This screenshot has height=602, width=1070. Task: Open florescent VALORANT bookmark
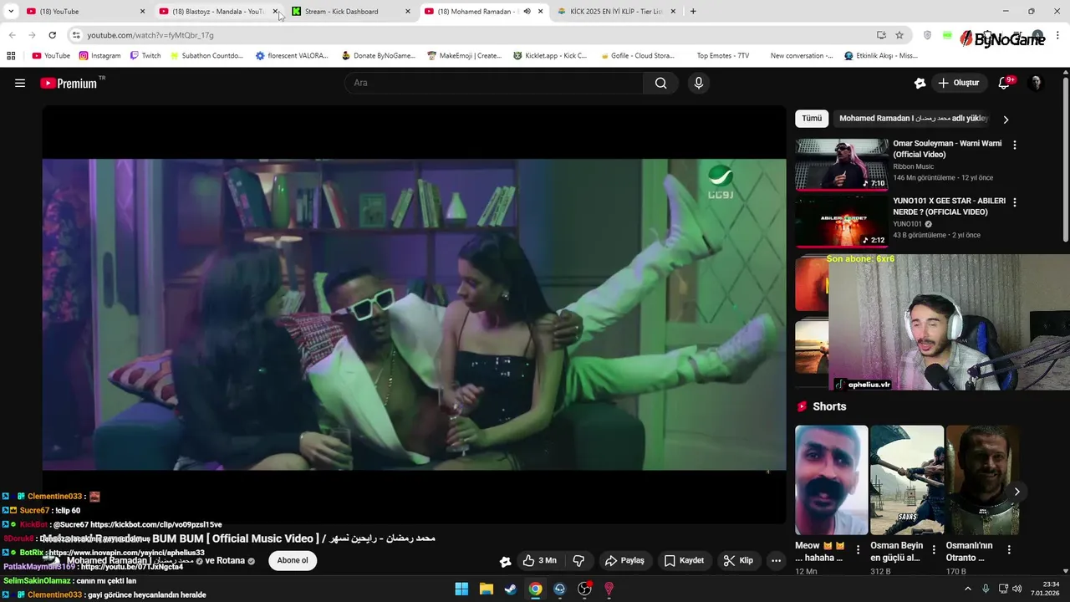tap(292, 56)
